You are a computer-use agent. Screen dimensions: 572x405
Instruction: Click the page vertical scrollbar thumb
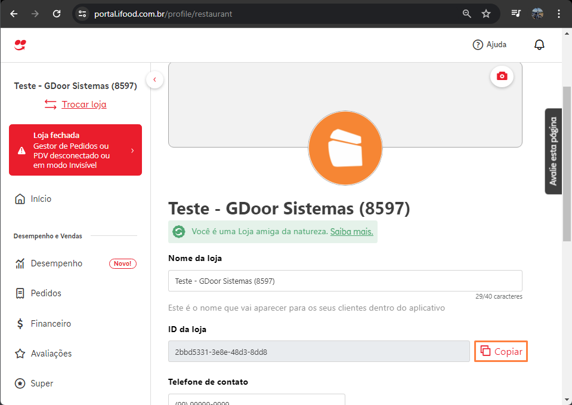567,164
